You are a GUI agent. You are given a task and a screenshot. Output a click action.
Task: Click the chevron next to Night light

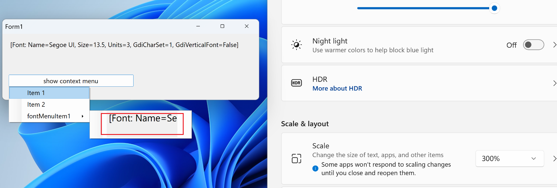click(555, 45)
